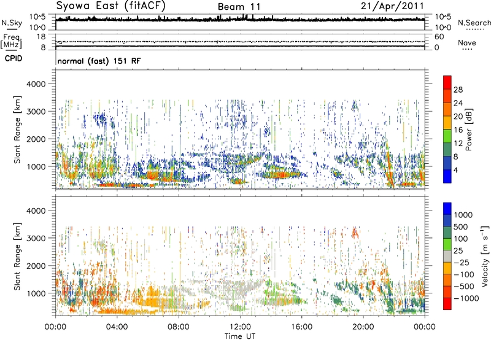Click the '20:00' time axis label
The image size is (491, 340).
point(363,327)
